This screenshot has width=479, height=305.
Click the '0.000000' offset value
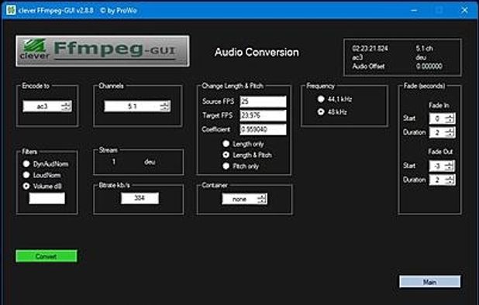[x=429, y=66]
